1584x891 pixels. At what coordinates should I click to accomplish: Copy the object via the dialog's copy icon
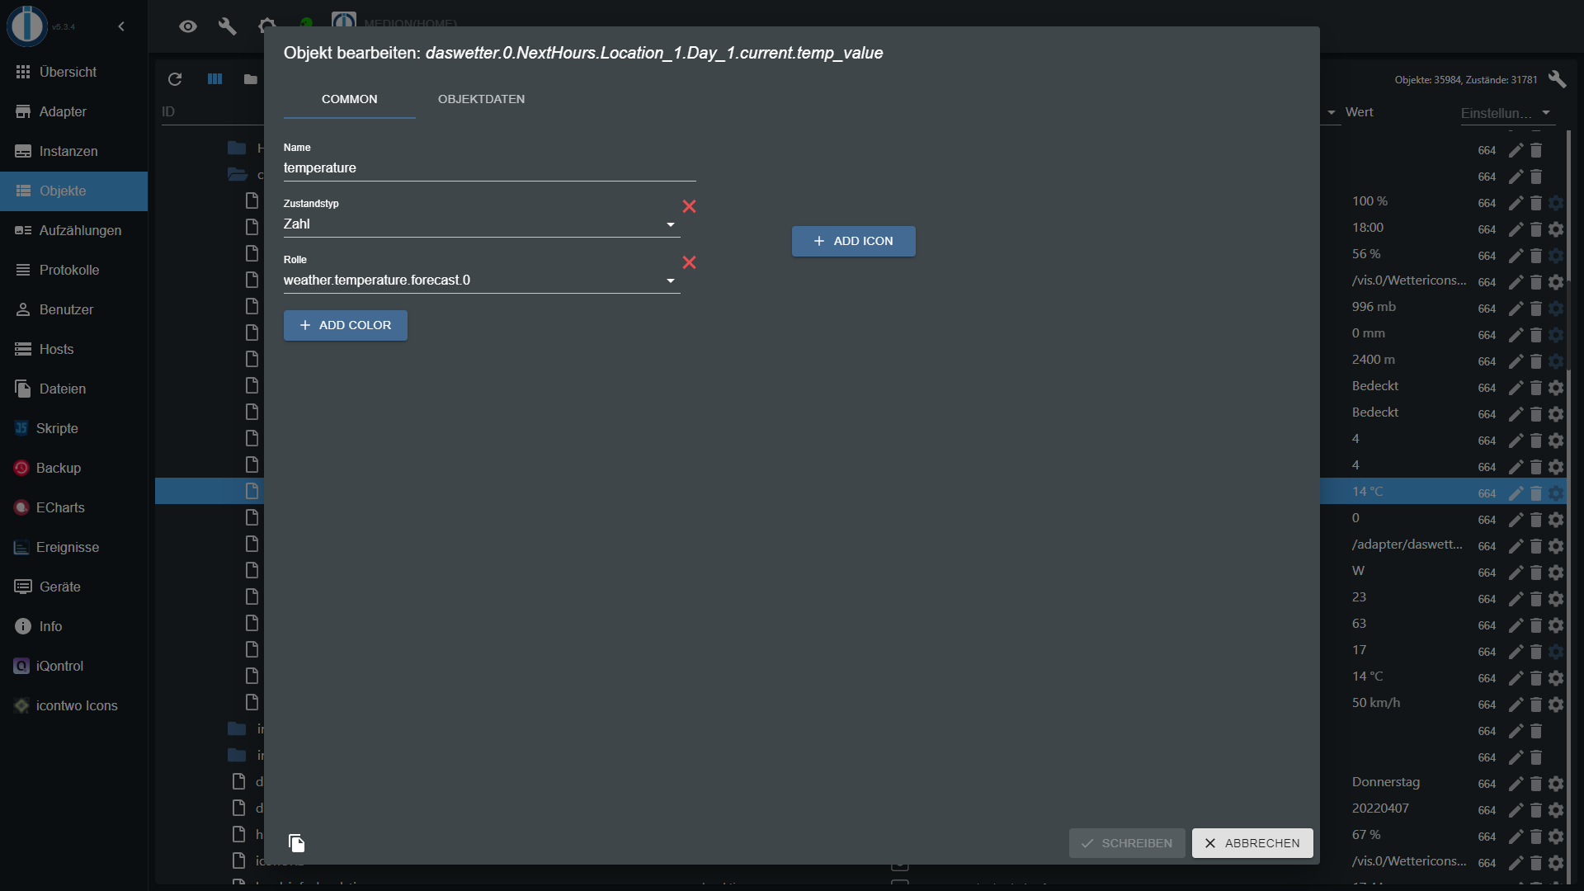(296, 842)
